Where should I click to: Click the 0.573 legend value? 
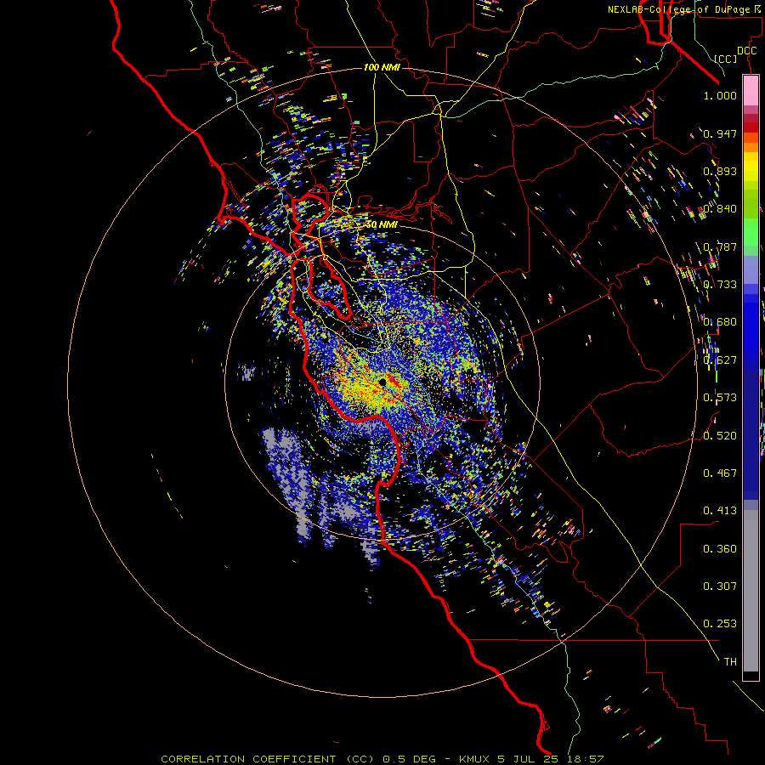point(720,398)
